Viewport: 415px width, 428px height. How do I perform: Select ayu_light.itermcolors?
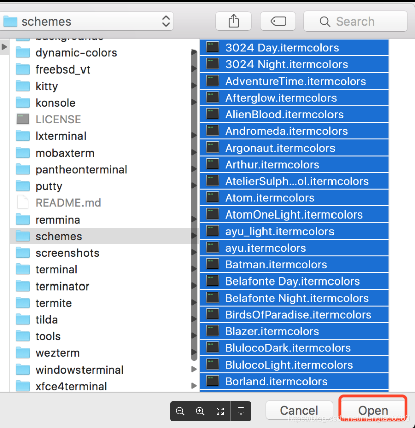tap(294, 231)
